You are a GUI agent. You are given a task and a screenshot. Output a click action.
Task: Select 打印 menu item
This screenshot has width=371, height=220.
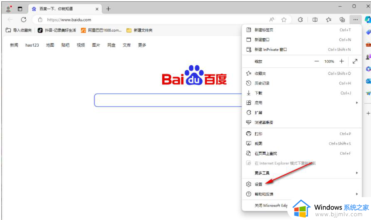coord(302,133)
